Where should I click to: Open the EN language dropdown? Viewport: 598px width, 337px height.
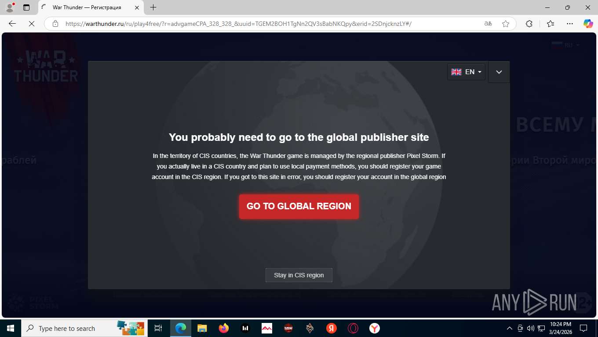466,72
